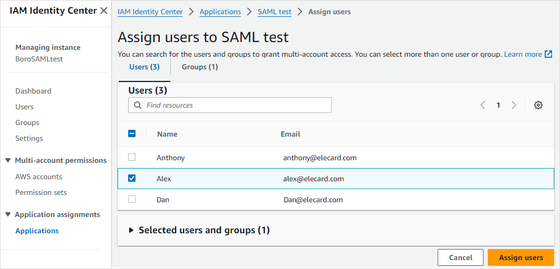
Task: Open Permission sets in sidebar
Action: tap(41, 192)
